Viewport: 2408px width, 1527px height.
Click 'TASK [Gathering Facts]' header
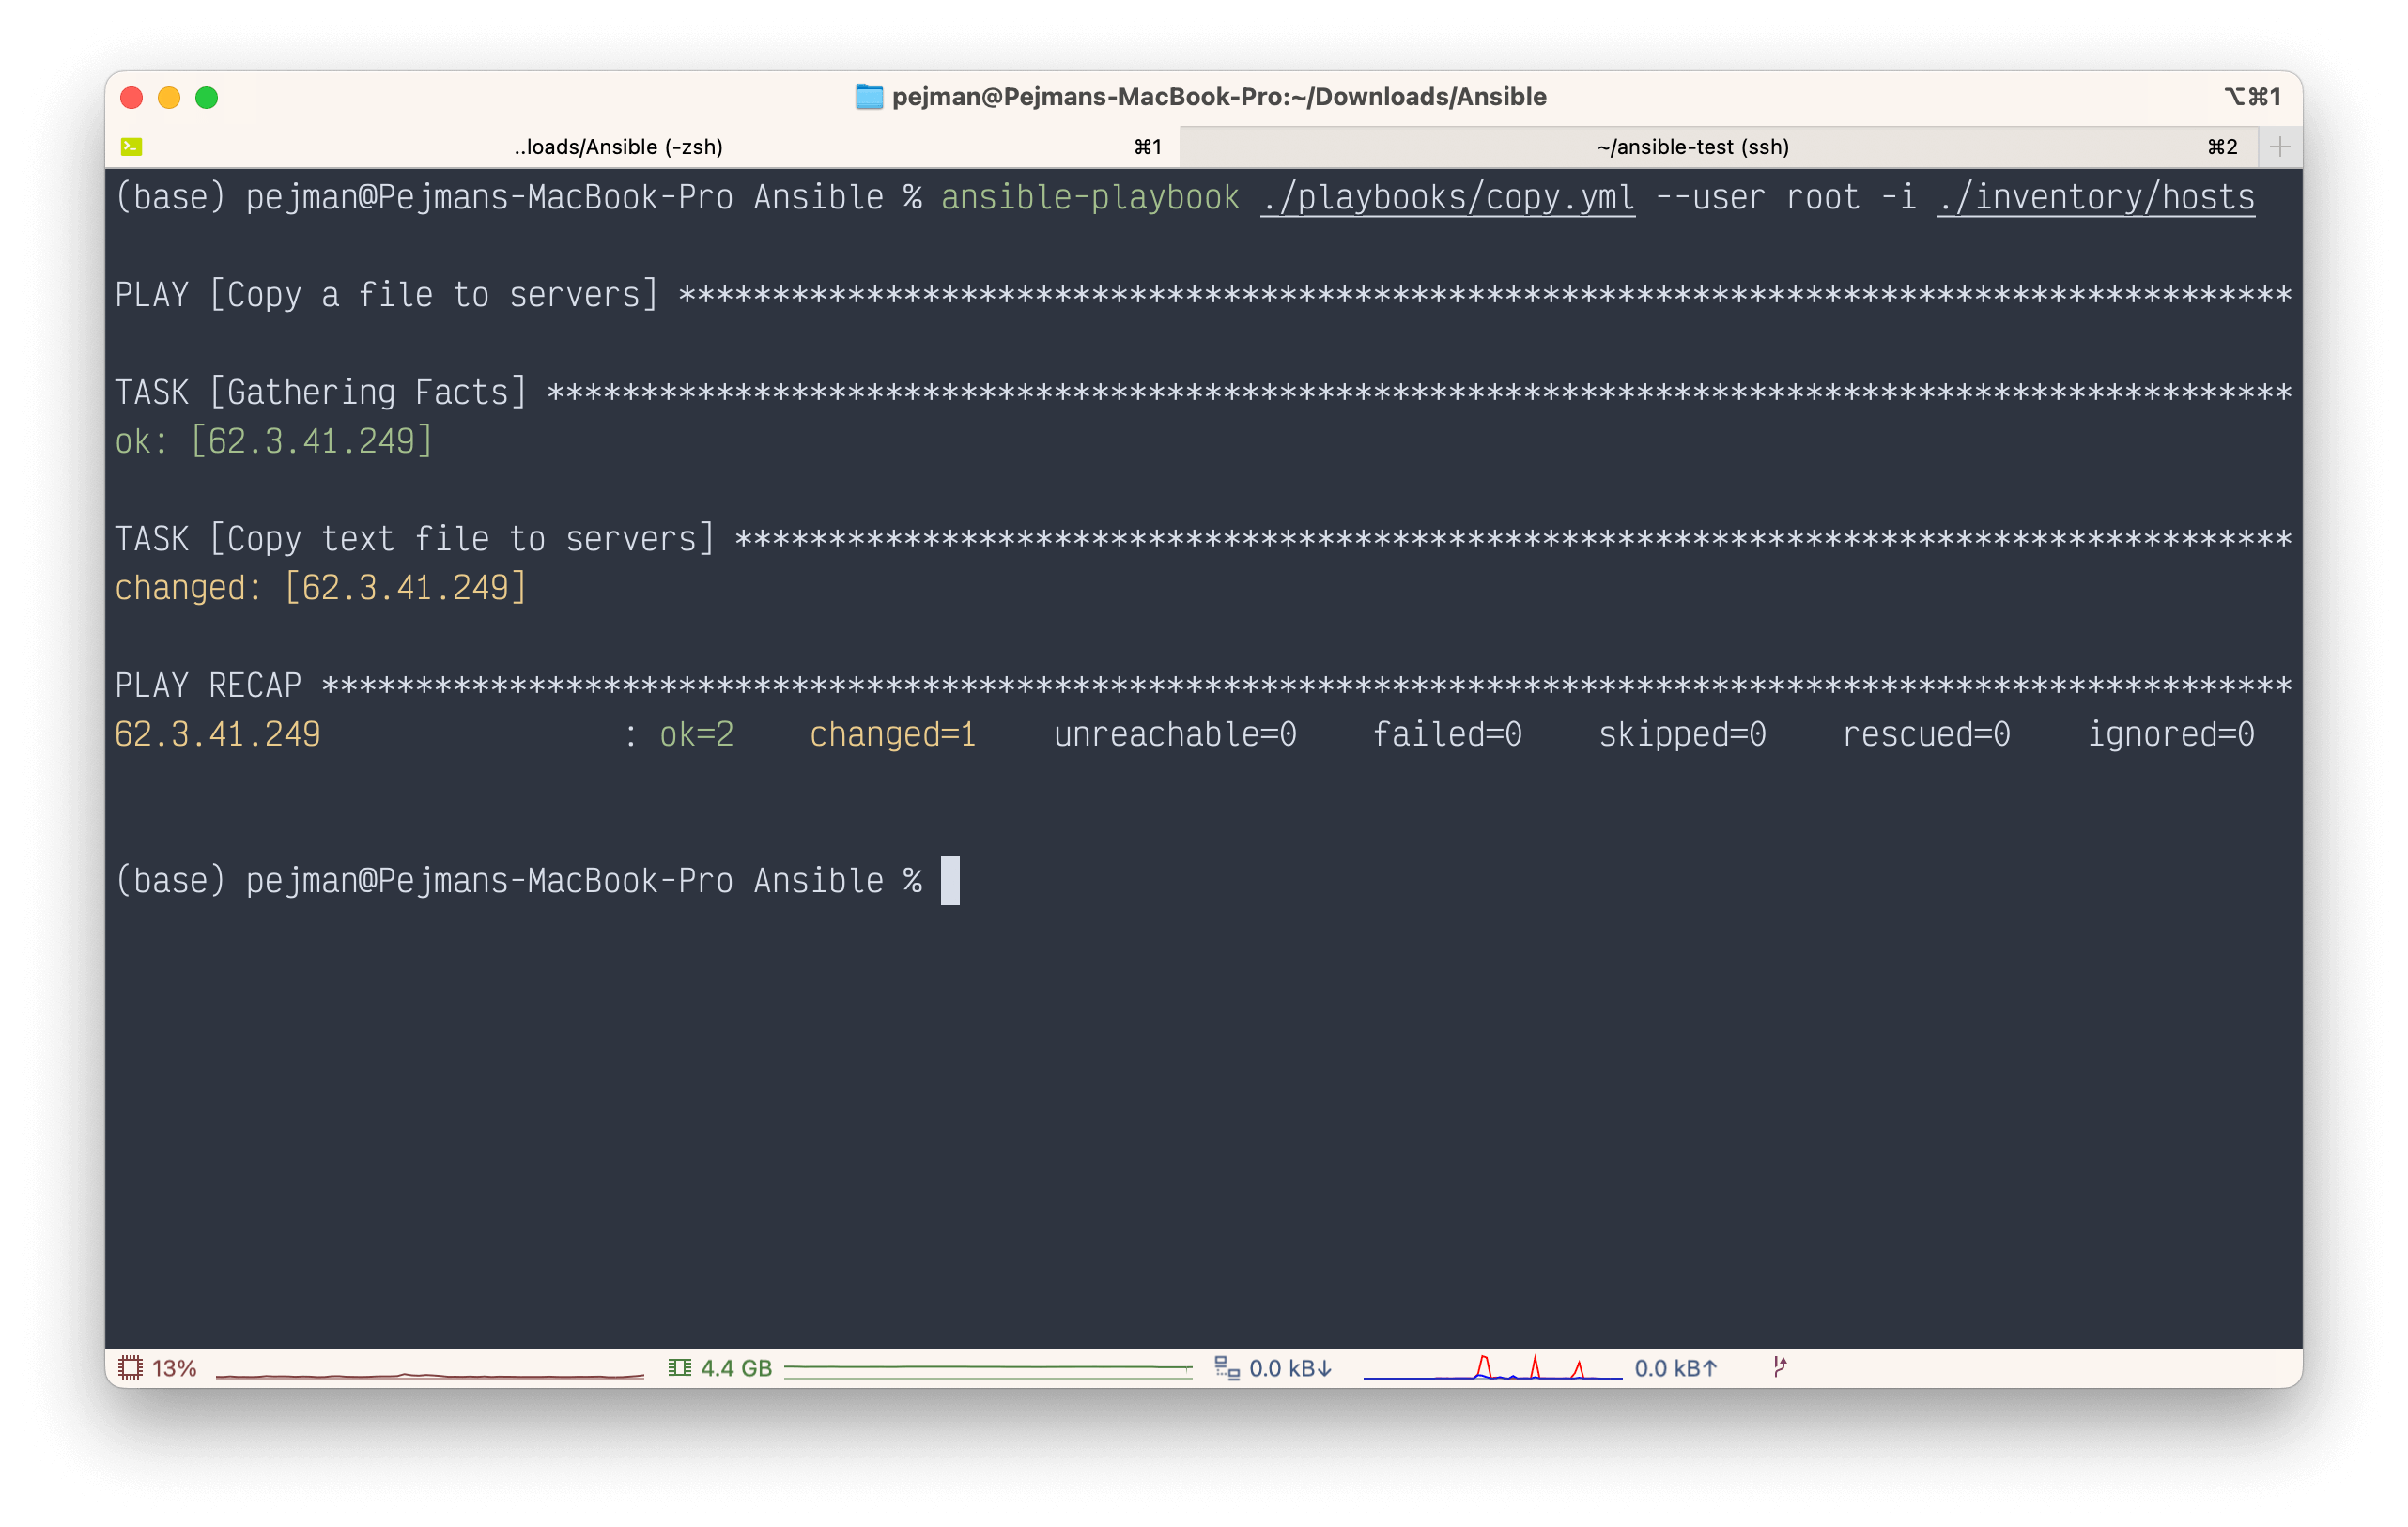click(321, 392)
